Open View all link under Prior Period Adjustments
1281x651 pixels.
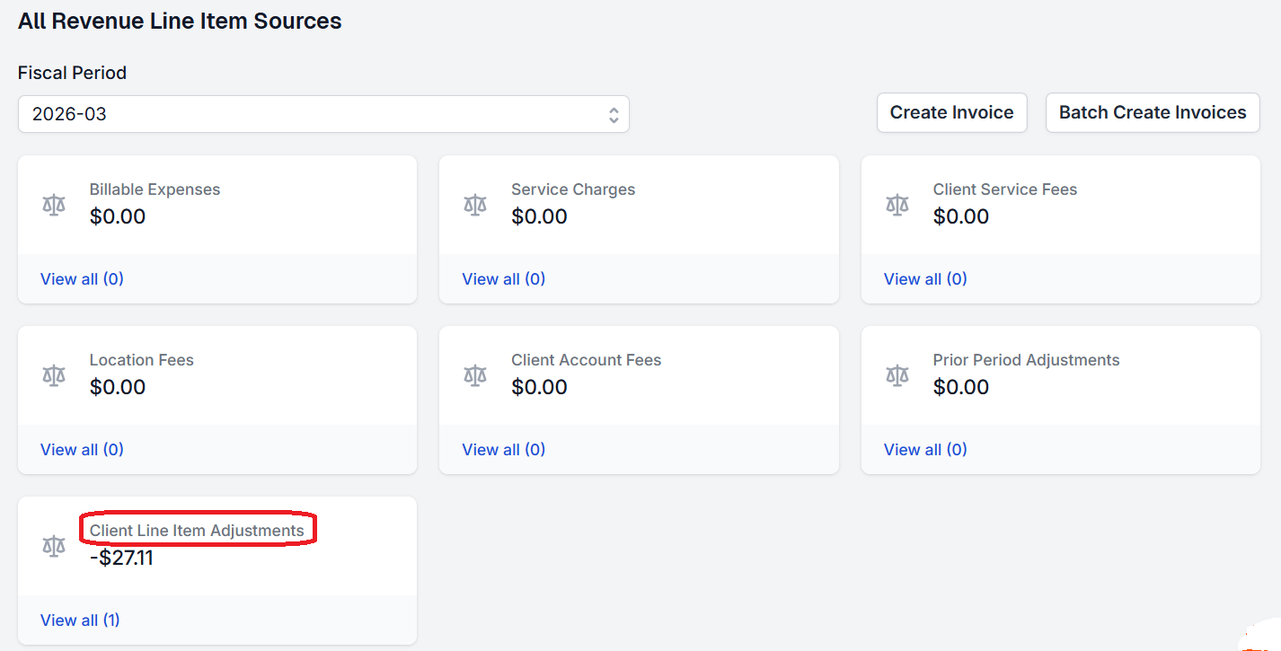pos(925,450)
